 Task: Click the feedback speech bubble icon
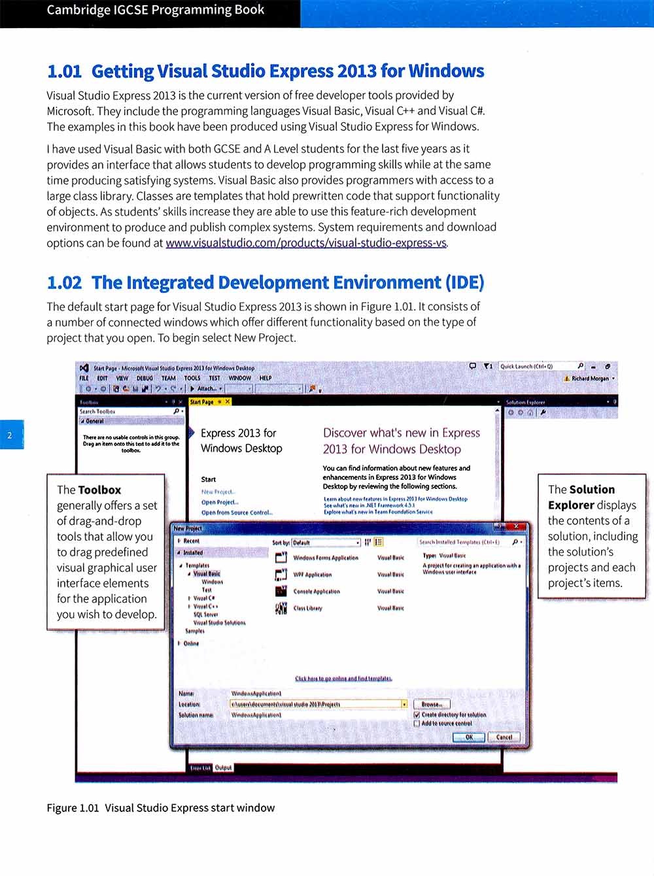click(473, 366)
